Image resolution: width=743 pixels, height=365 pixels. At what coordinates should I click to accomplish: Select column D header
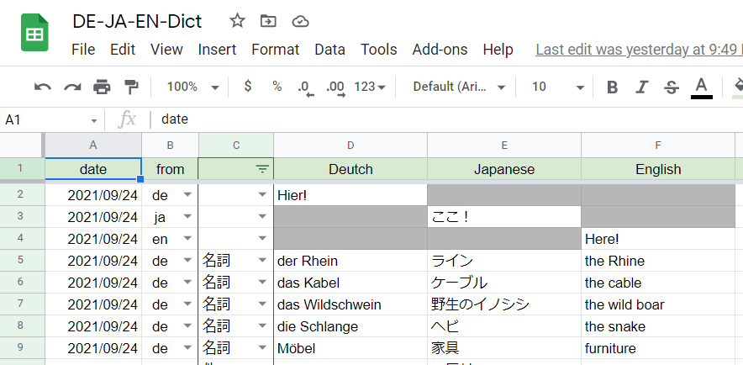pos(350,145)
